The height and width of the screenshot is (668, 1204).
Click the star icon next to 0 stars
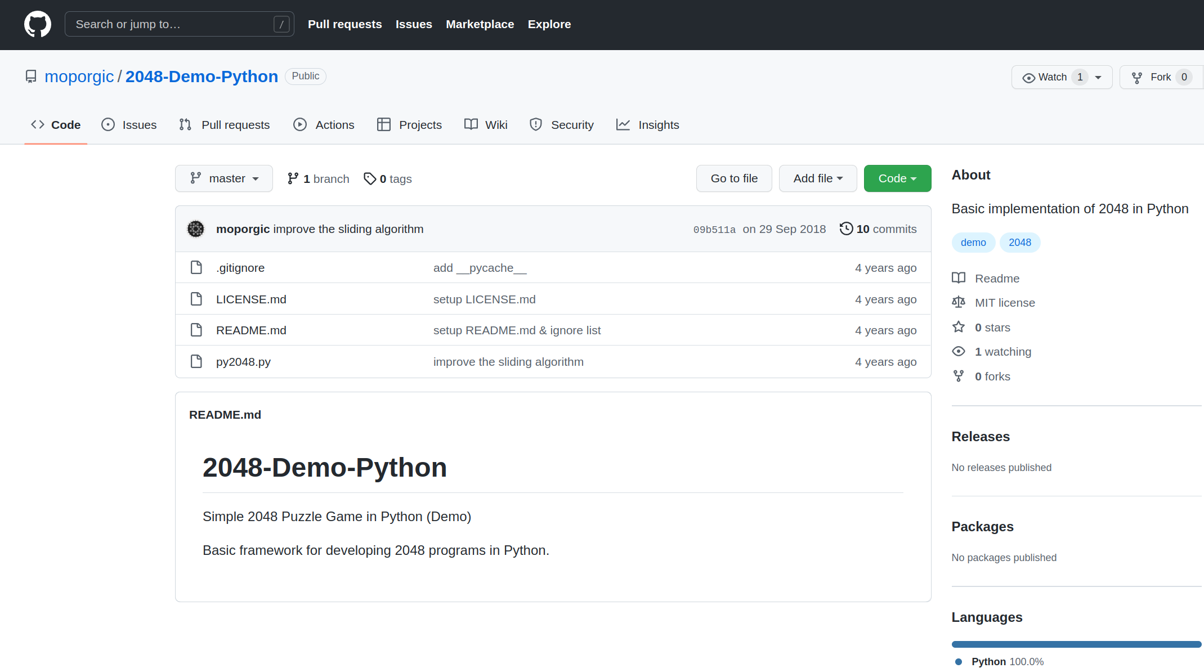point(959,327)
